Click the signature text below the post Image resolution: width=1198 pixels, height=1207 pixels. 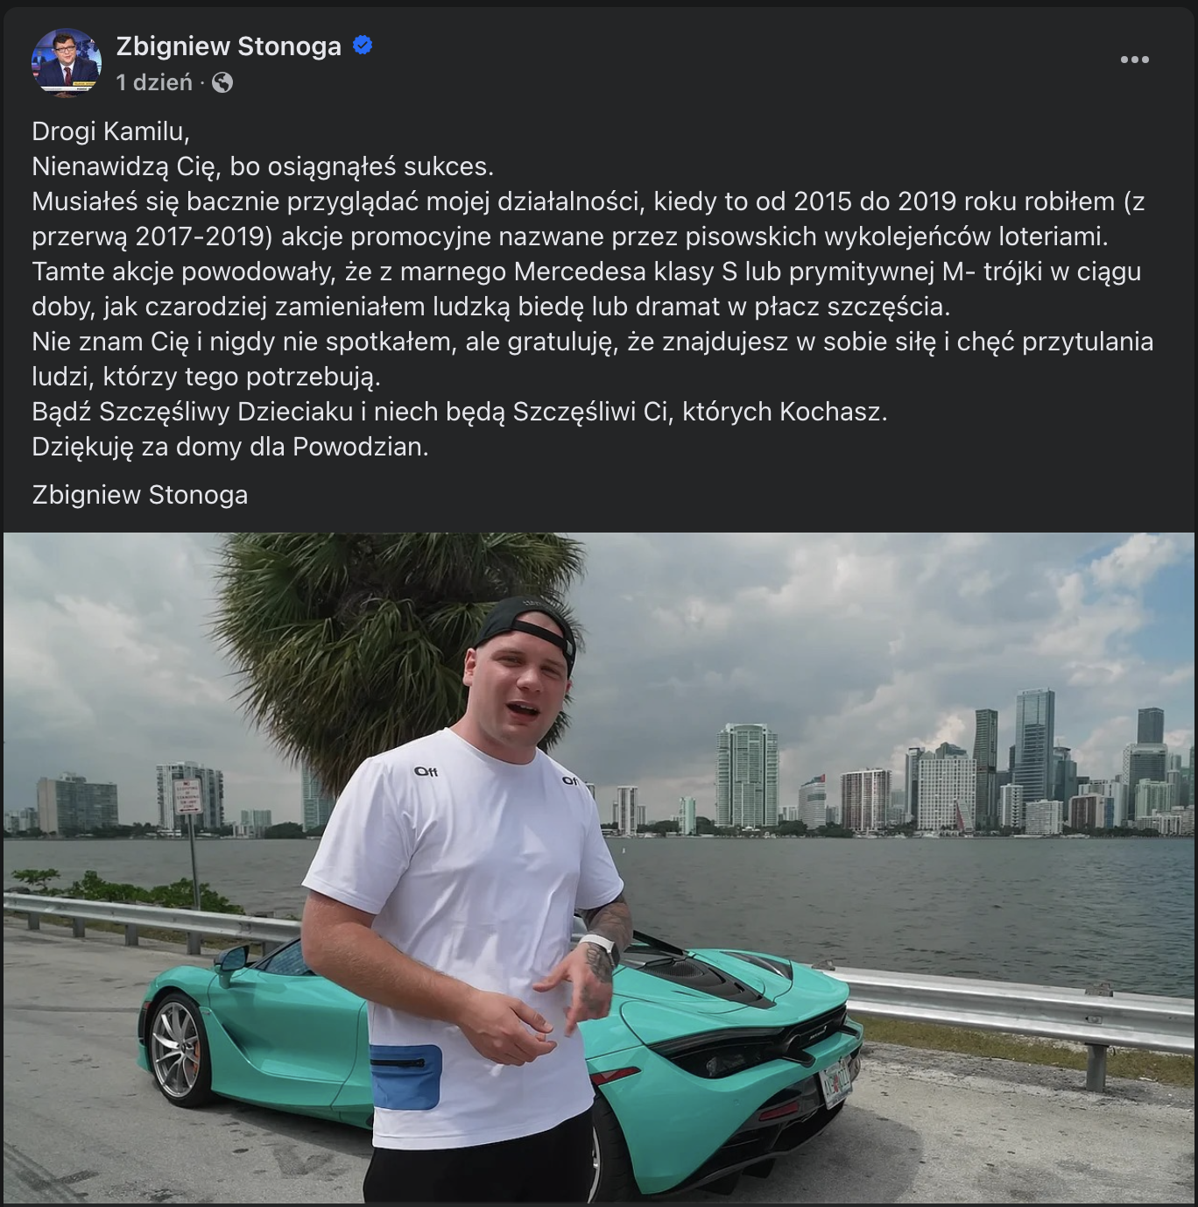click(140, 495)
